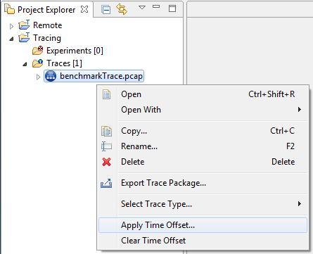Close the Project Explorer tab
This screenshot has height=254, width=313.
84,9
